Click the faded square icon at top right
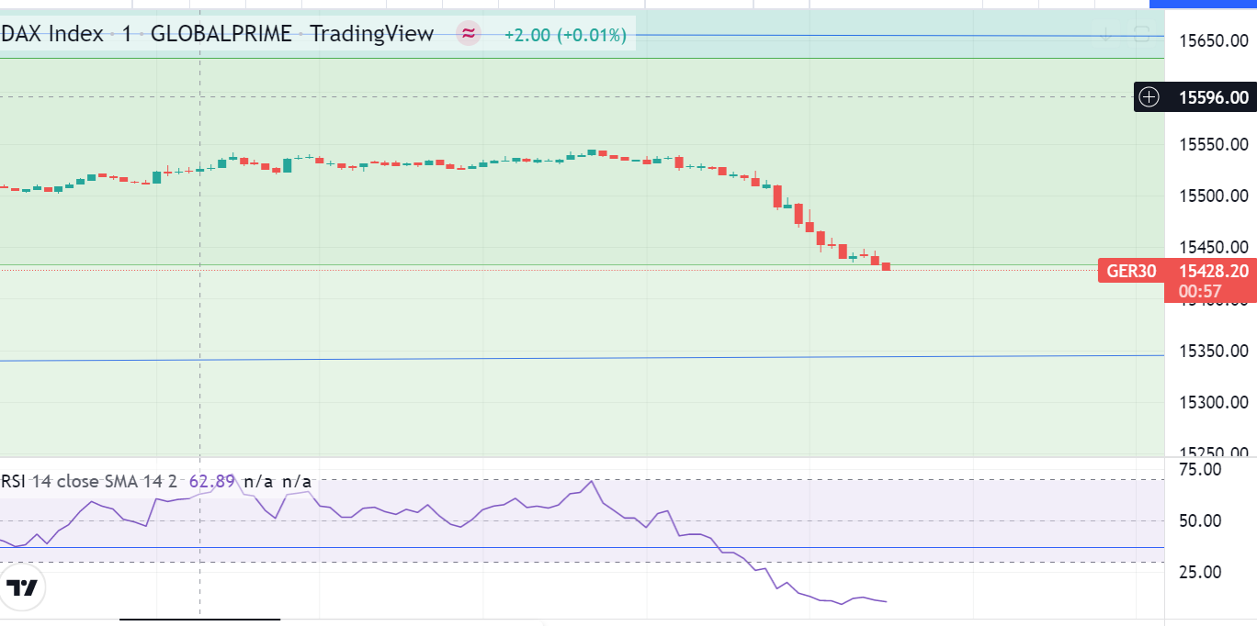The width and height of the screenshot is (1257, 626). coord(1141,35)
